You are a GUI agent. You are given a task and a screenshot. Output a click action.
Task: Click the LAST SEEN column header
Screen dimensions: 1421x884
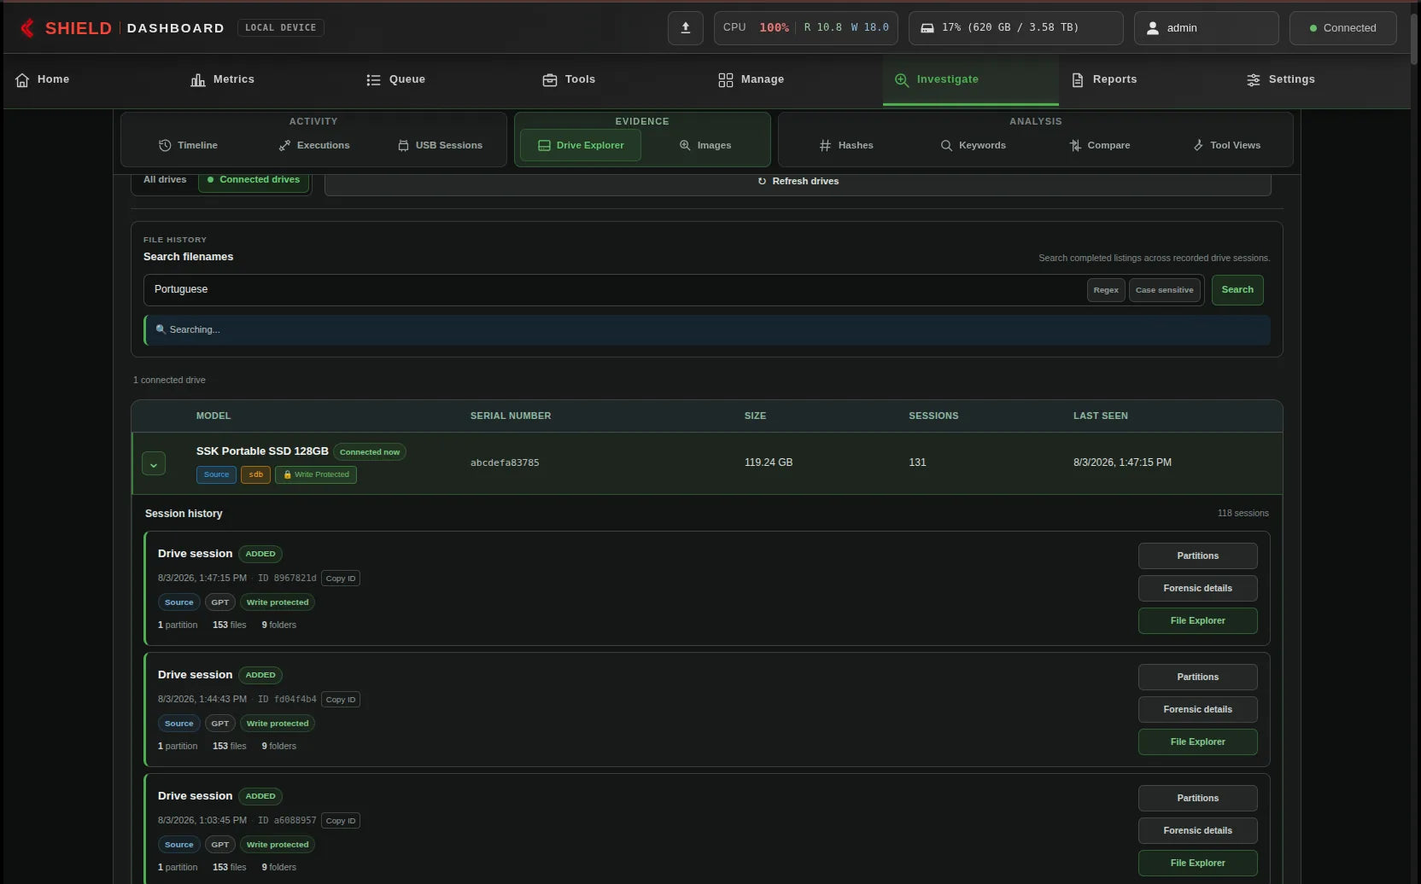pyautogui.click(x=1101, y=416)
